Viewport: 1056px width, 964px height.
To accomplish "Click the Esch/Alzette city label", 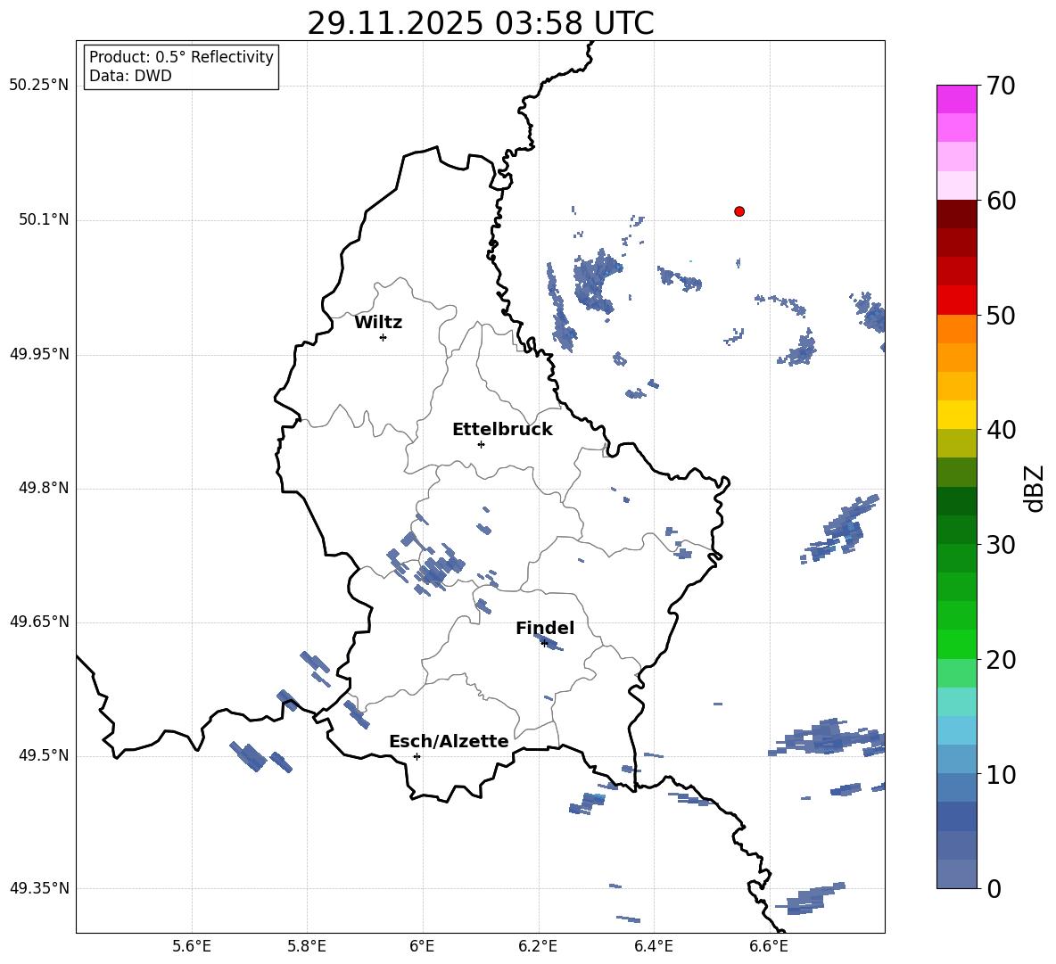I will coord(449,741).
